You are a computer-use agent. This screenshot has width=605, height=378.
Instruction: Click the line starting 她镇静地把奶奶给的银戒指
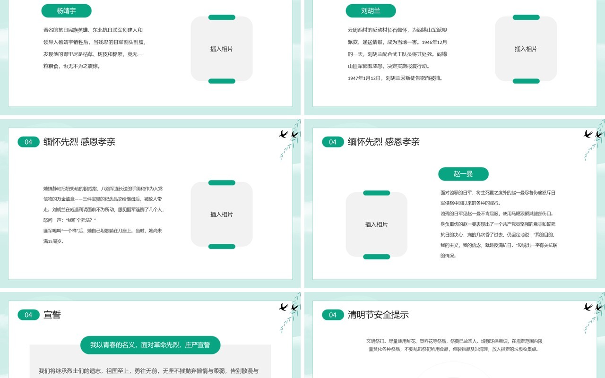point(103,188)
